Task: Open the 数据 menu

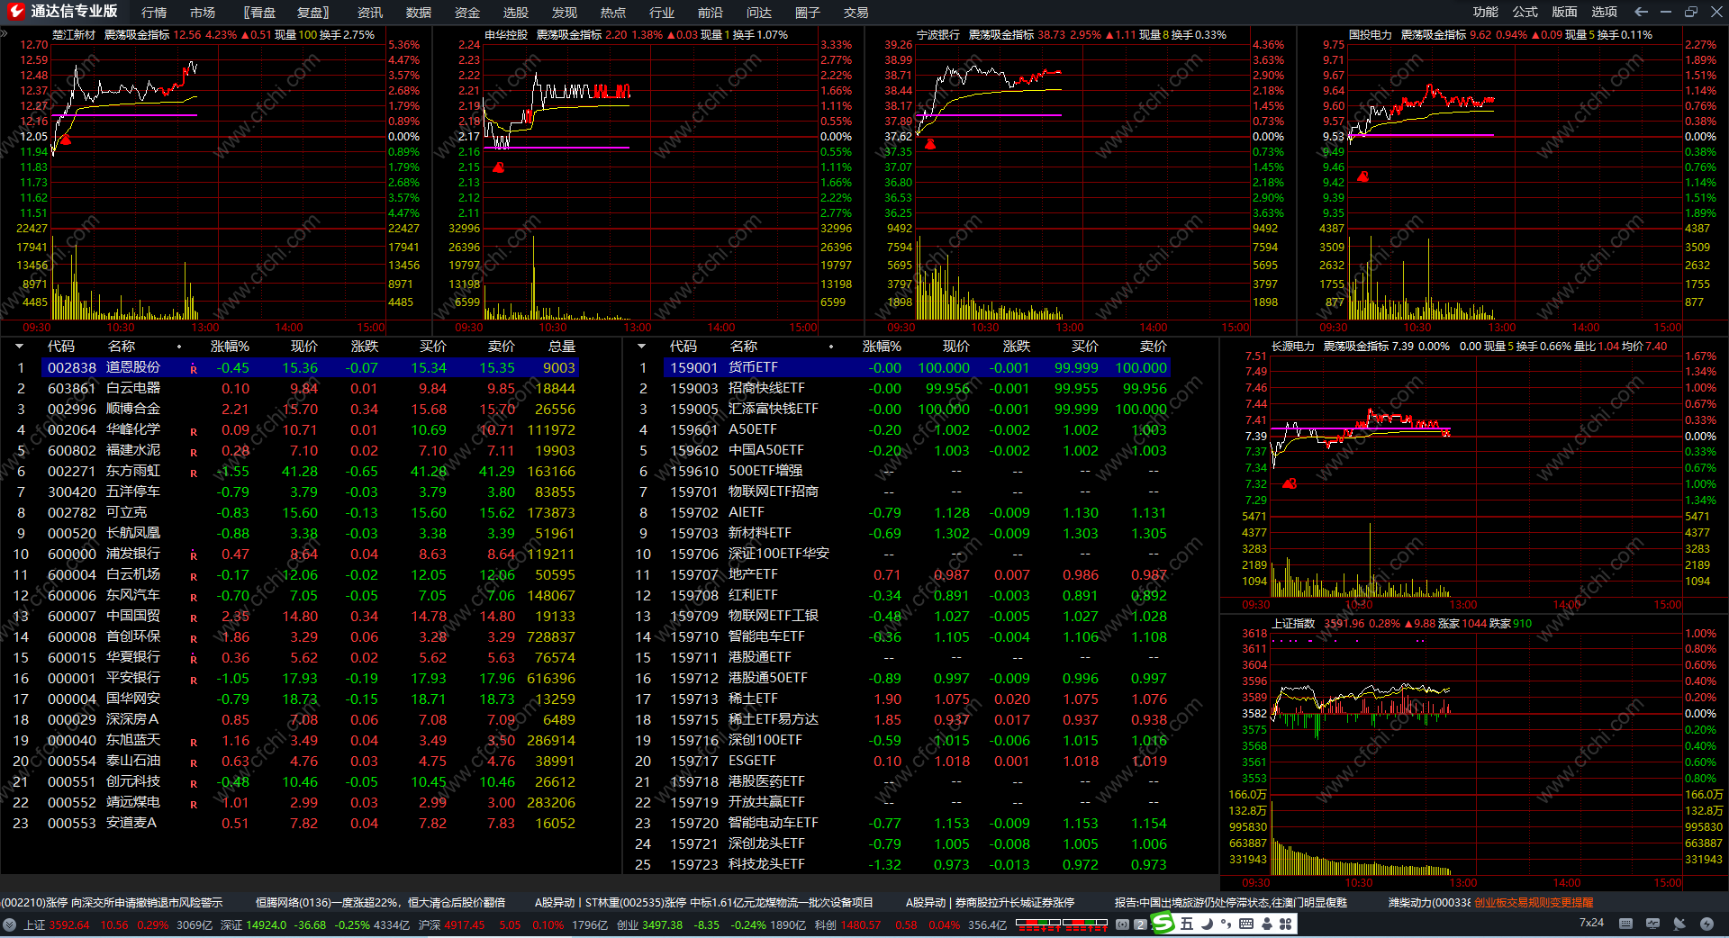Action: tap(419, 13)
